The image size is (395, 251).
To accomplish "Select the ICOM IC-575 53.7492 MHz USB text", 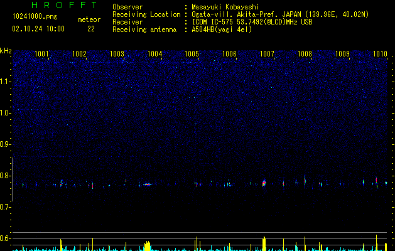I will point(252,22).
